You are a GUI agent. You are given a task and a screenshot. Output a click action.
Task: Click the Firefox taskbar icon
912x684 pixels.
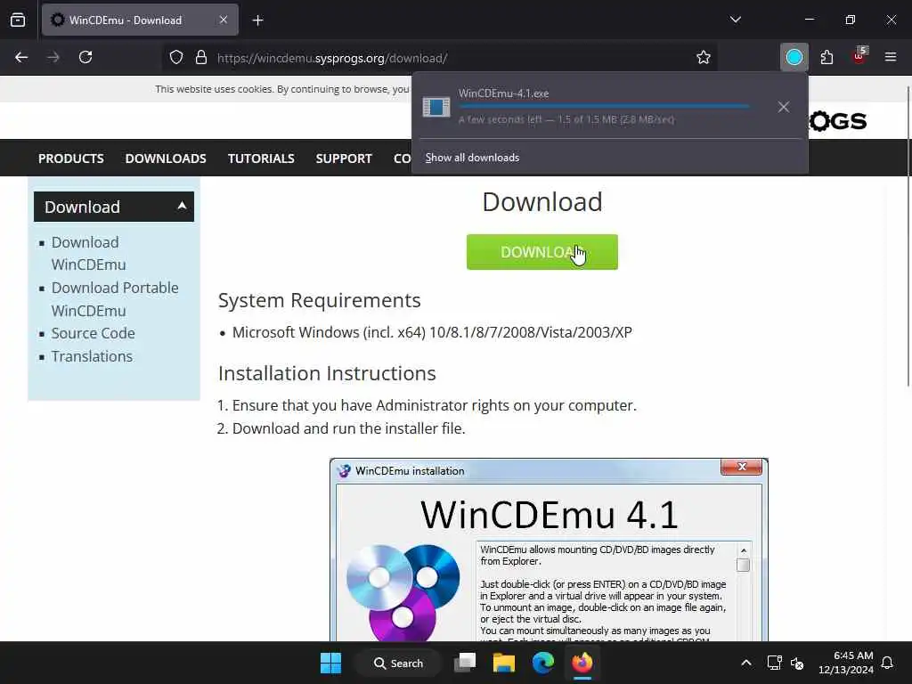click(582, 663)
